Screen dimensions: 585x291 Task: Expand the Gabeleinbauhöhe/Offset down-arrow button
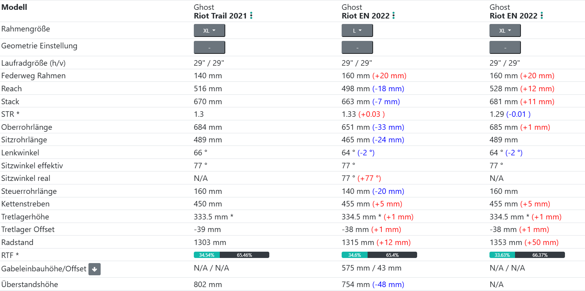(94, 269)
